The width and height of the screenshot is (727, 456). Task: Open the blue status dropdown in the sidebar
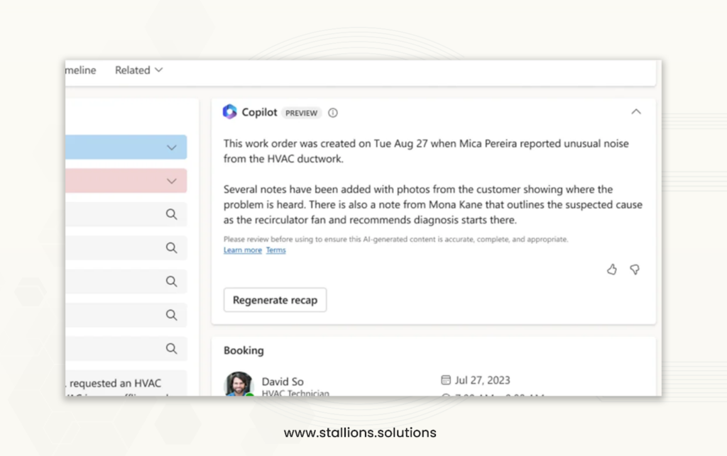tap(171, 148)
